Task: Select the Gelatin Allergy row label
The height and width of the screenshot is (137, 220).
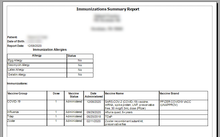Action: click(x=17, y=75)
